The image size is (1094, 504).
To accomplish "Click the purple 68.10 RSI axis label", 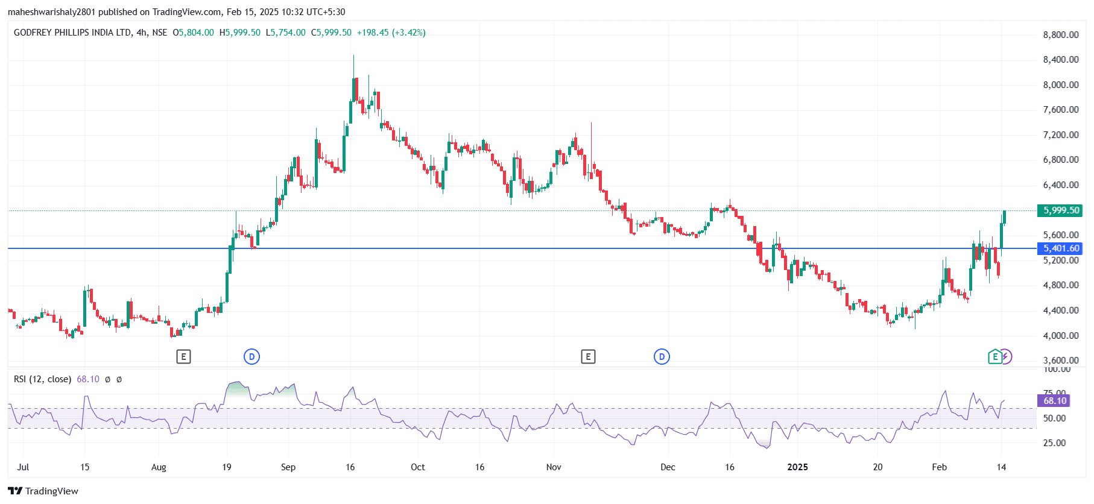I will coord(1053,400).
